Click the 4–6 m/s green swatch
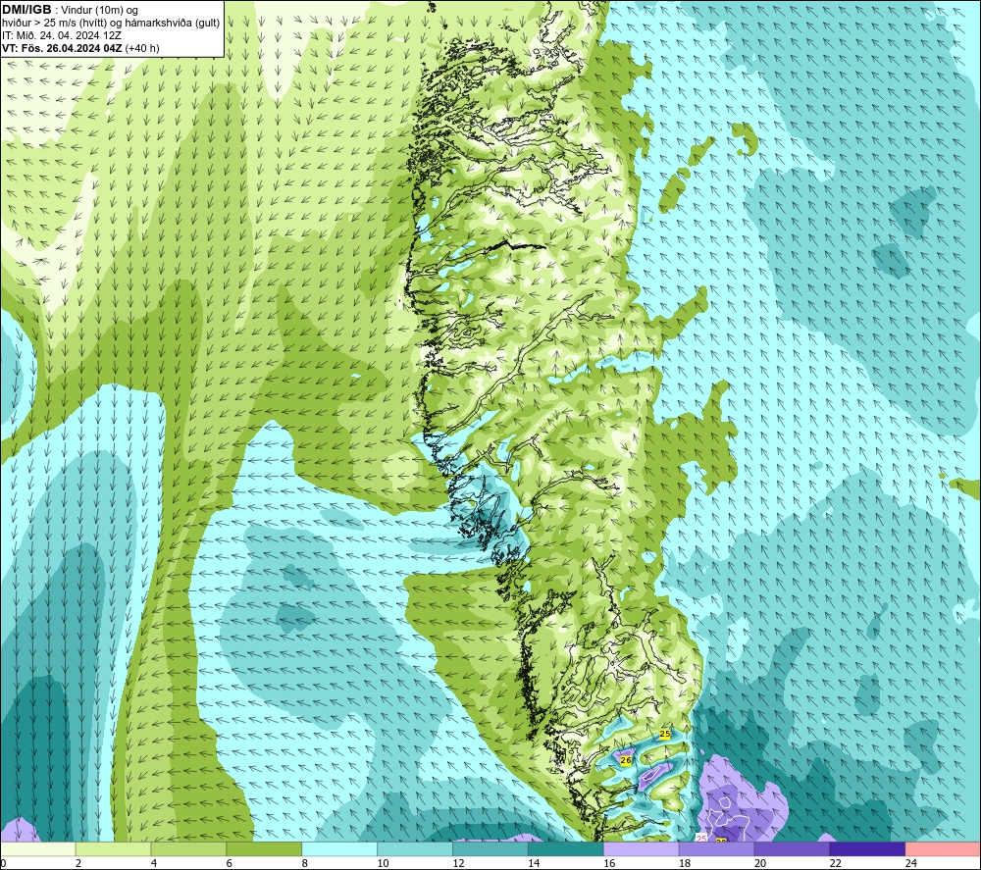This screenshot has width=981, height=870. [189, 849]
